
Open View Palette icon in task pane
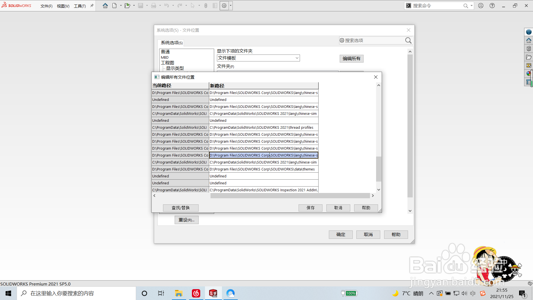click(x=529, y=65)
